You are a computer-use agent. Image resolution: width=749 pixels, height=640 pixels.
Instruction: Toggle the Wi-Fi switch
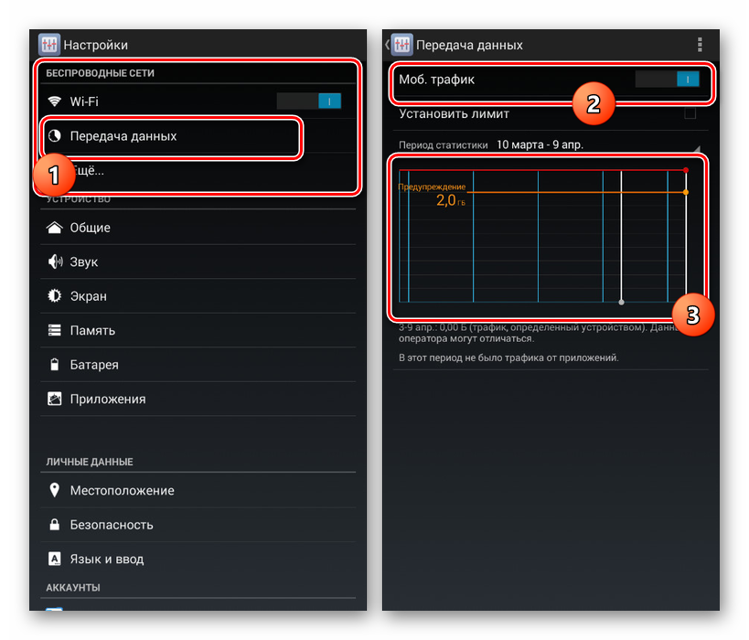point(309,101)
